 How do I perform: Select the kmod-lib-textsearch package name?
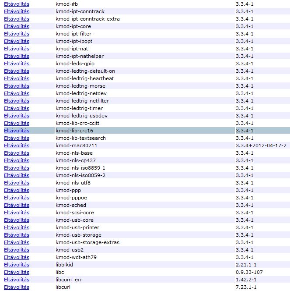[81, 138]
